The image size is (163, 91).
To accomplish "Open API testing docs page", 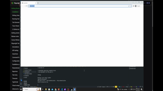I will (15, 51).
